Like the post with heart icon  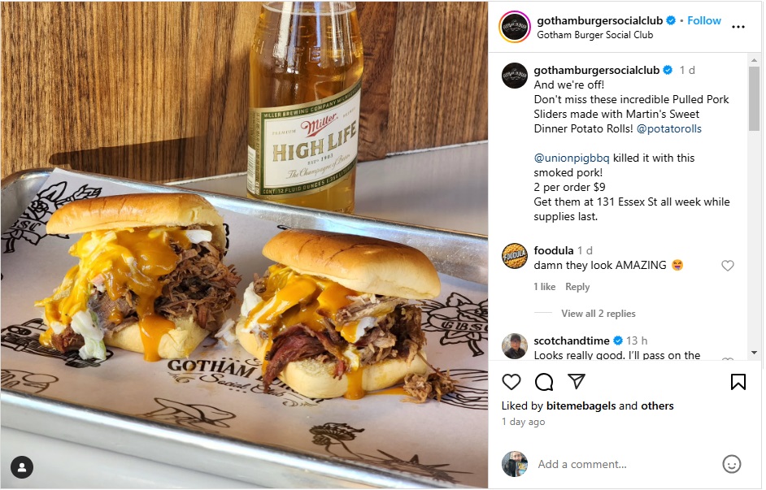pyautogui.click(x=511, y=382)
